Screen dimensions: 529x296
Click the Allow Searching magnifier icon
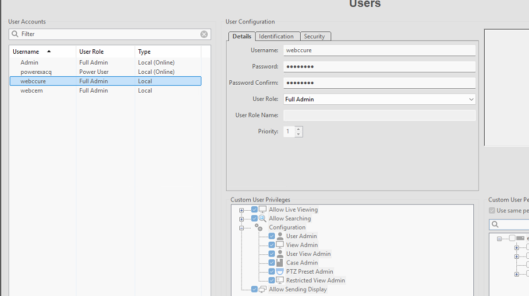263,219
